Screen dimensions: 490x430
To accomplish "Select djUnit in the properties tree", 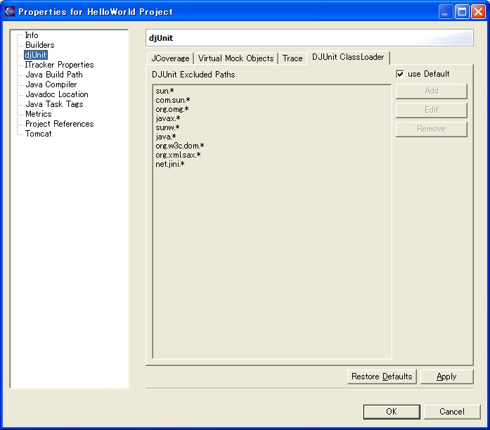I will (36, 55).
